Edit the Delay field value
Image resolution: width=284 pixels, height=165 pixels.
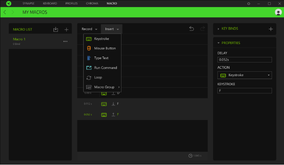[245, 60]
